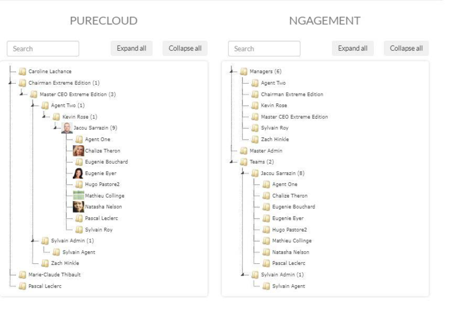Select Mathieu Collinge name in PureCloud tree
Image resolution: width=453 pixels, height=314 pixels.
105,195
